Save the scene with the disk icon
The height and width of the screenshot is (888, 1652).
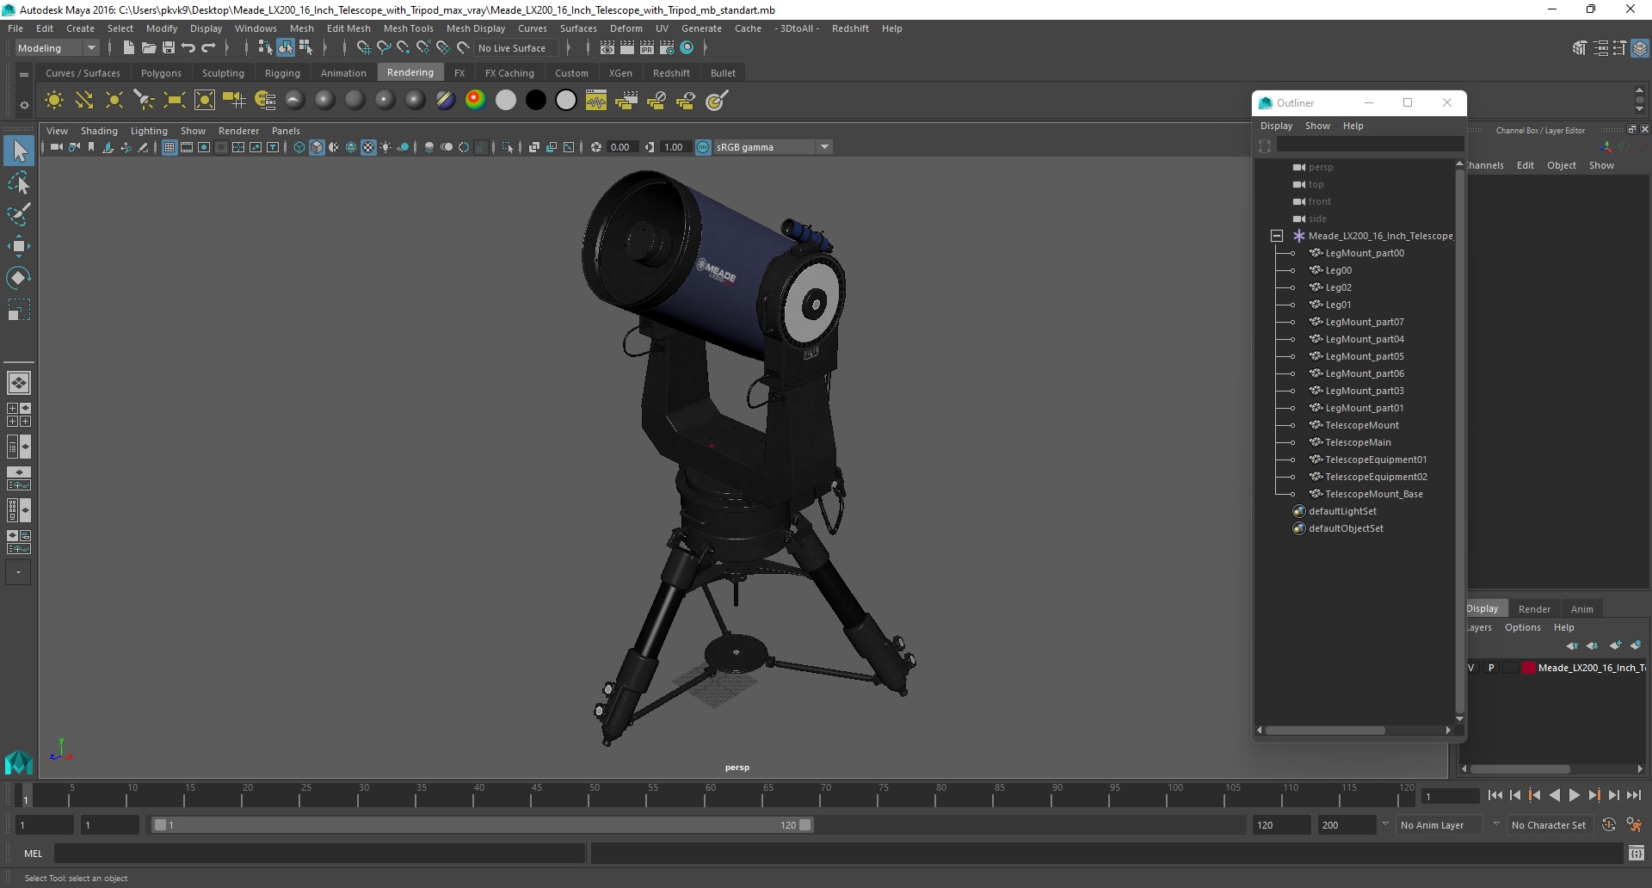click(169, 48)
